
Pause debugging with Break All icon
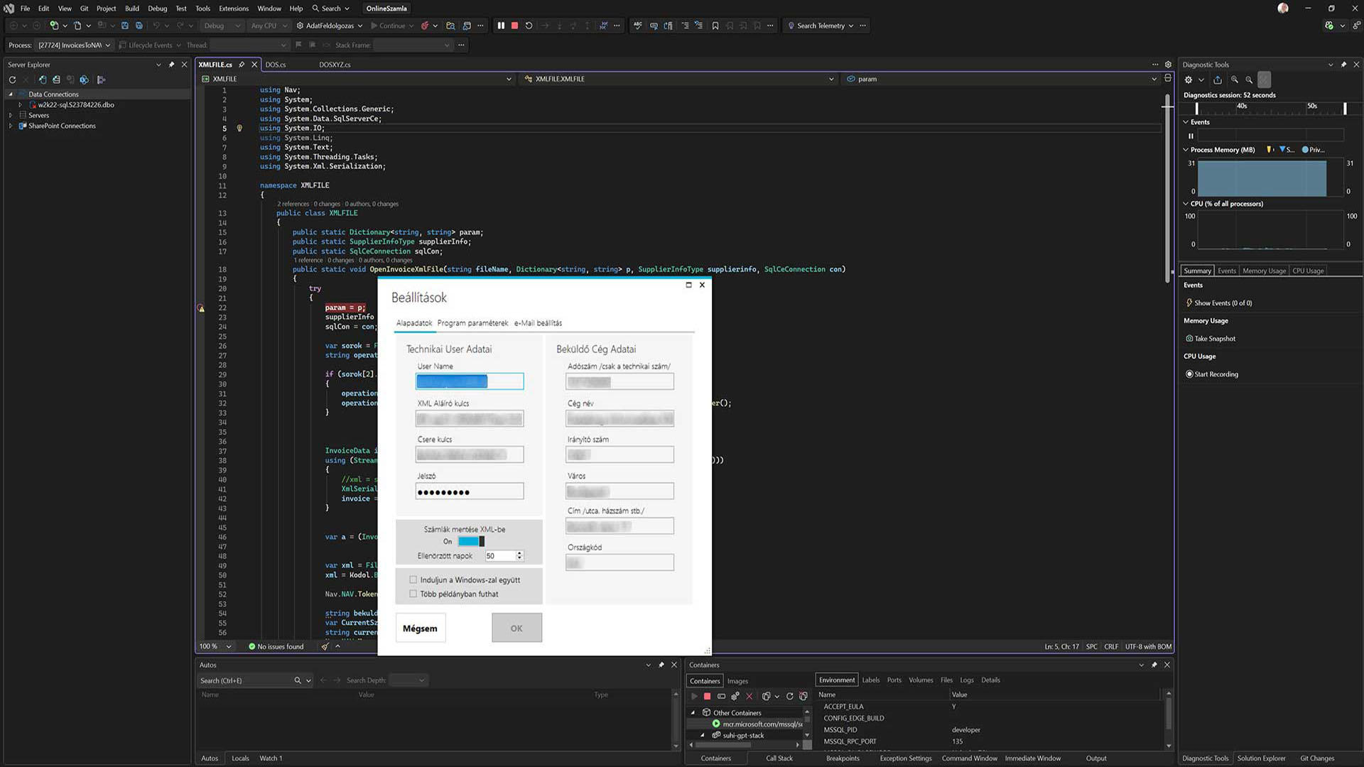[501, 26]
